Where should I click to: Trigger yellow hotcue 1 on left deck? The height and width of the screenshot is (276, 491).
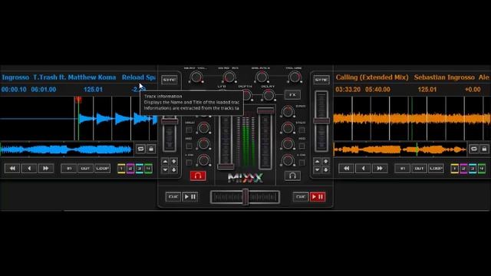click(x=121, y=169)
